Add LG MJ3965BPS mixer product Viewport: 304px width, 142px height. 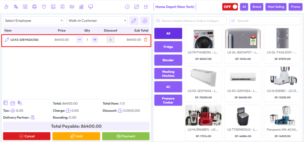[203, 123]
